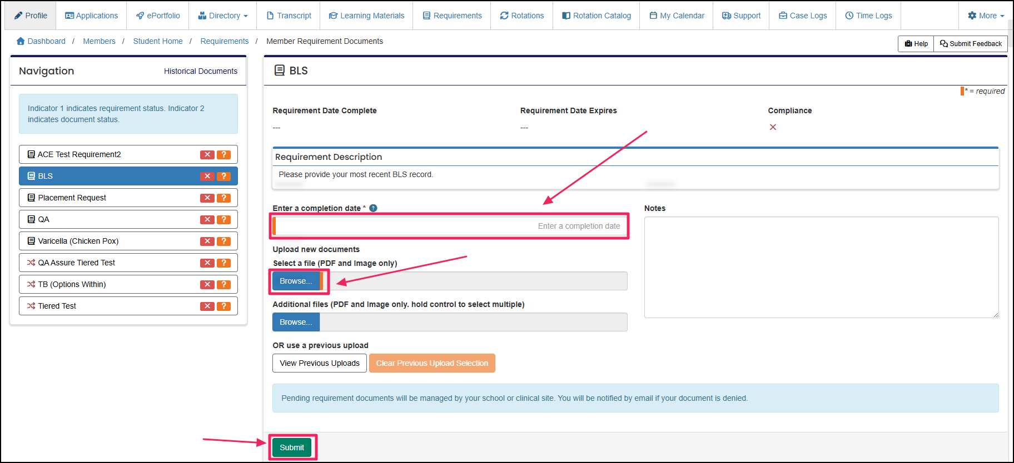The width and height of the screenshot is (1014, 463).
Task: Click red X icon for QA Assure Tiered Test
Action: point(207,263)
